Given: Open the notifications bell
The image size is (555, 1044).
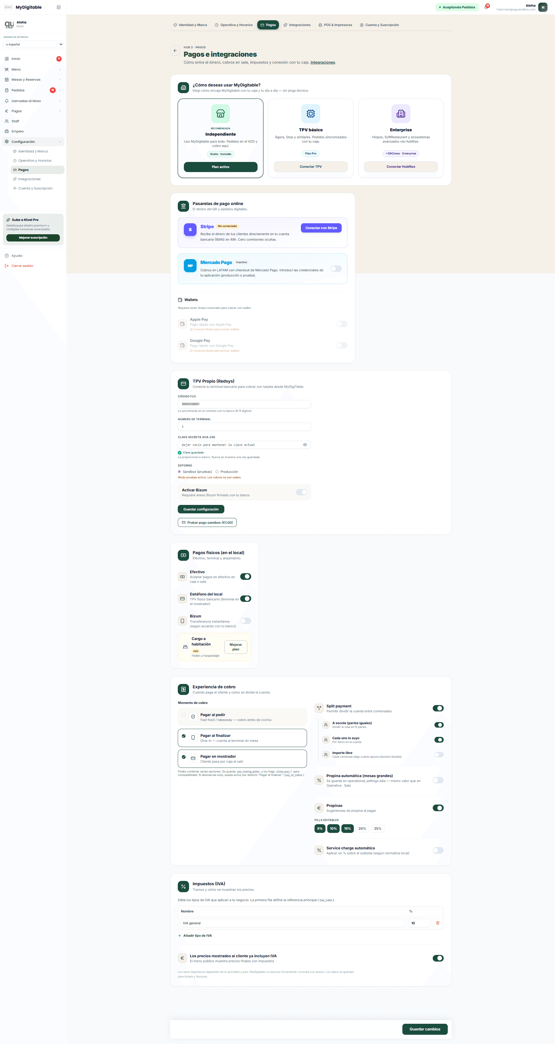Looking at the screenshot, I should (x=486, y=7).
